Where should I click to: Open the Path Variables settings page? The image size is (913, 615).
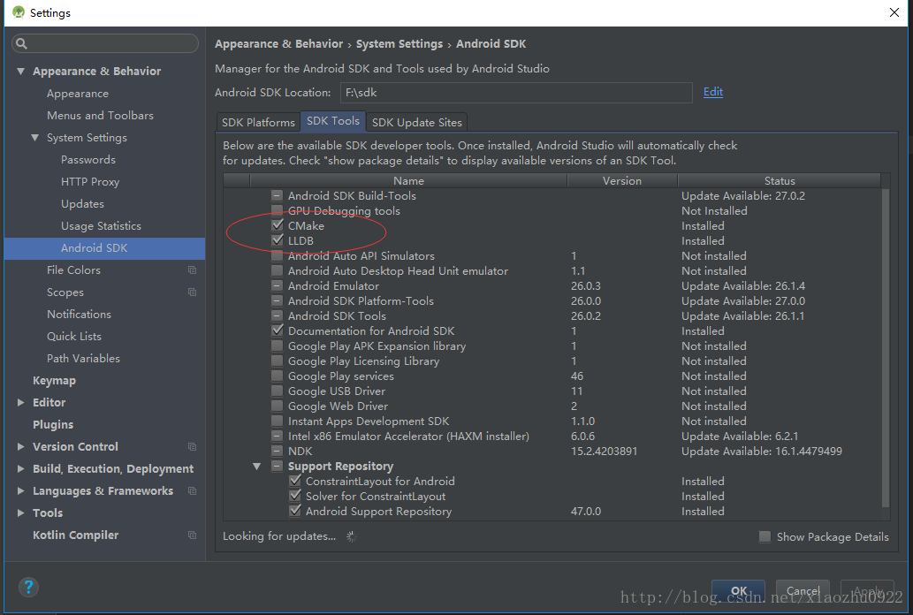tap(83, 358)
